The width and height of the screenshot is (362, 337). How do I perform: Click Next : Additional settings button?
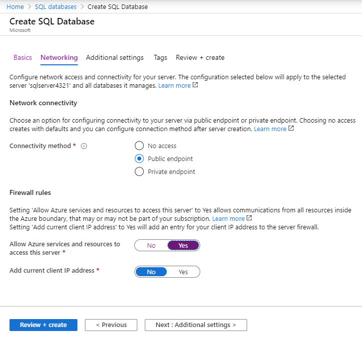[196, 325]
